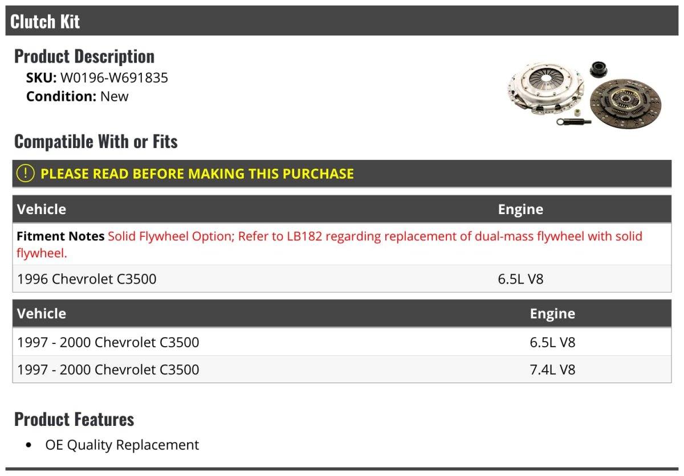The image size is (684, 476).
Task: Select the Clutch Kit header bar
Action: click(x=342, y=21)
